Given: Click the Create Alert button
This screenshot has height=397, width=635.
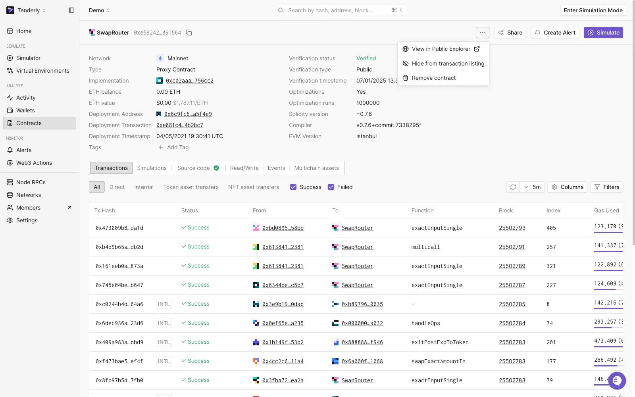Looking at the screenshot, I should pyautogui.click(x=555, y=33).
